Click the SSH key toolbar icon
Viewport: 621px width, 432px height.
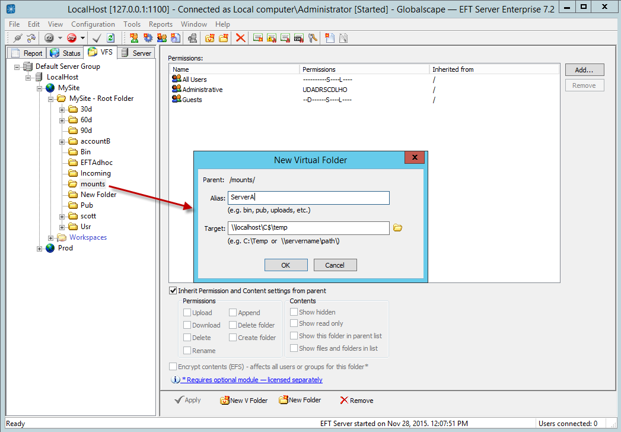[299, 38]
